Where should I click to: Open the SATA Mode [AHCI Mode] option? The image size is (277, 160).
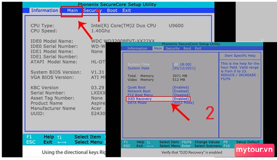pyautogui.click(x=183, y=103)
